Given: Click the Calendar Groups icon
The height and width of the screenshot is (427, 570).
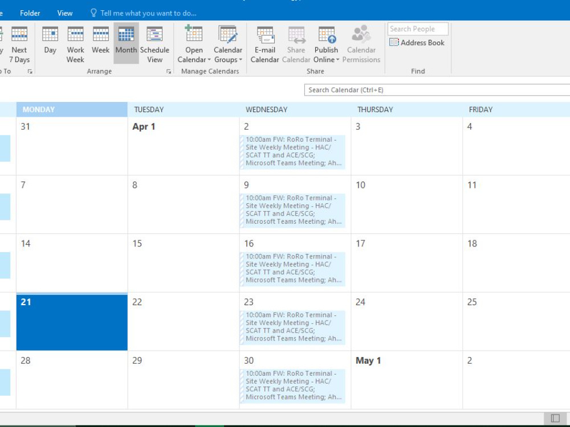Looking at the screenshot, I should click(228, 34).
